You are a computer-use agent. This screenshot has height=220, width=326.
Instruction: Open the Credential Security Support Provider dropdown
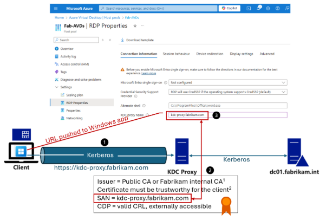click(x=228, y=92)
